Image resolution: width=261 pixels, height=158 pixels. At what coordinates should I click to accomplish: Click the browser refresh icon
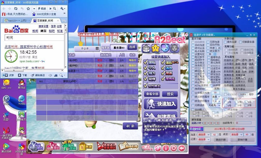point(16,9)
